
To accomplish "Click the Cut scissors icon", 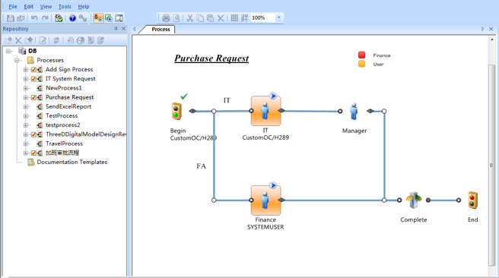I will (x=190, y=18).
